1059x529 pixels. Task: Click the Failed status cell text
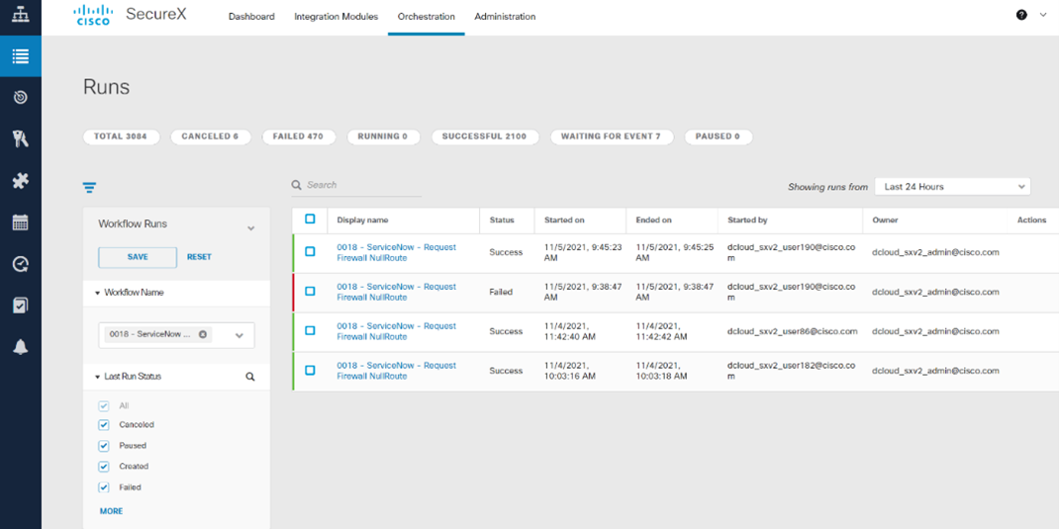click(501, 292)
